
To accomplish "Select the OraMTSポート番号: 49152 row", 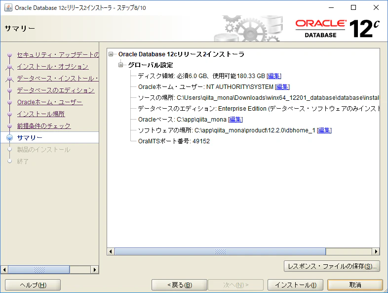I will [174, 141].
